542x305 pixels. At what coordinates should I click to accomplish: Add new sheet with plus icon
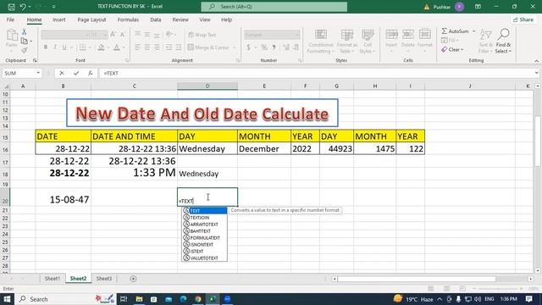point(133,279)
